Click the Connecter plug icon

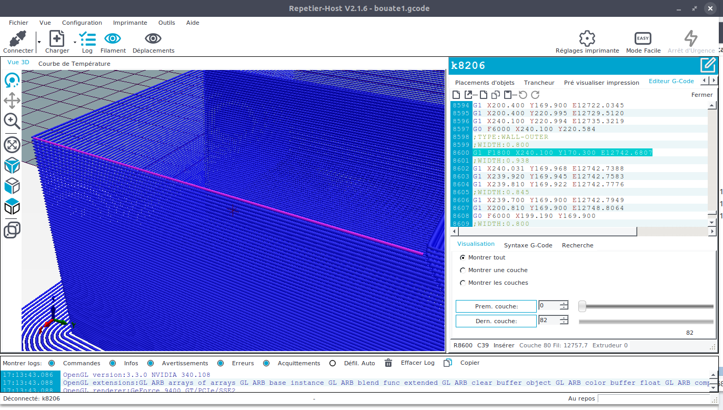[18, 39]
